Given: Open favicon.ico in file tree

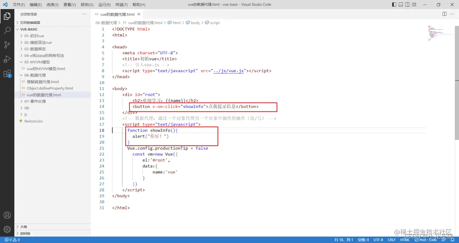Looking at the screenshot, I should pos(52,121).
